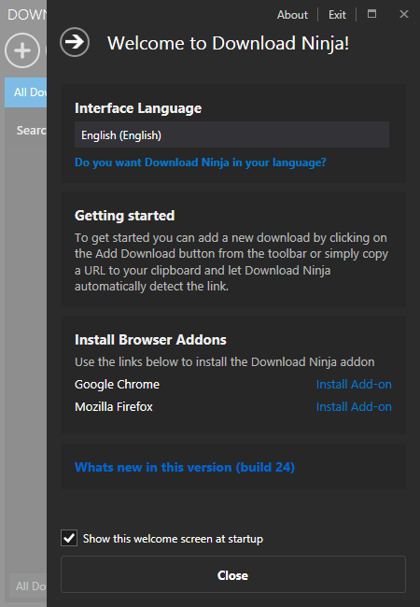Click the 'Getting started' heading
This screenshot has height=607, width=420.
[x=124, y=216]
